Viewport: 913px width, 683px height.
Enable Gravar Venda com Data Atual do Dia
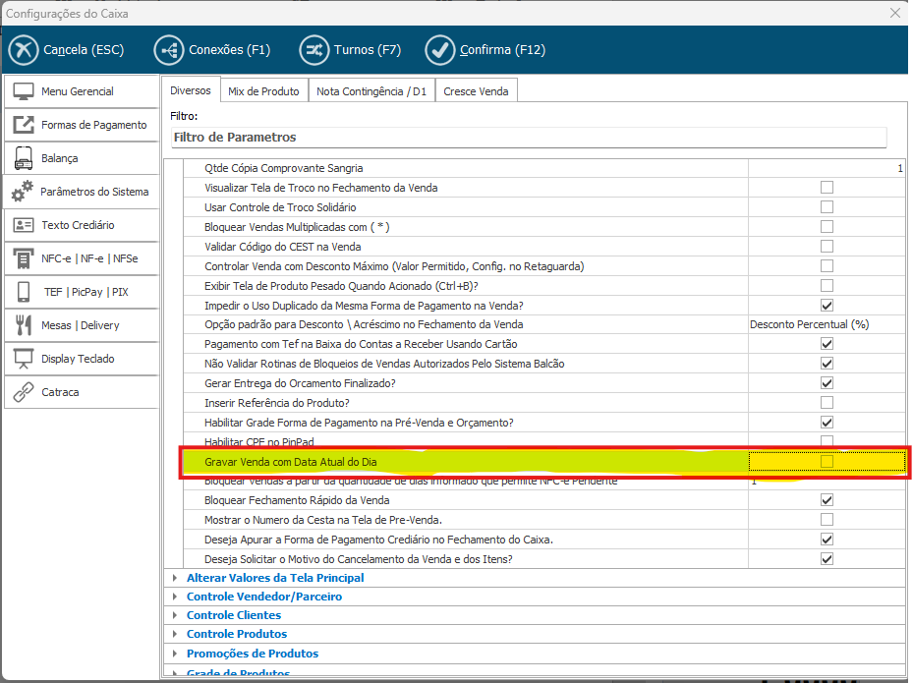[x=827, y=462]
